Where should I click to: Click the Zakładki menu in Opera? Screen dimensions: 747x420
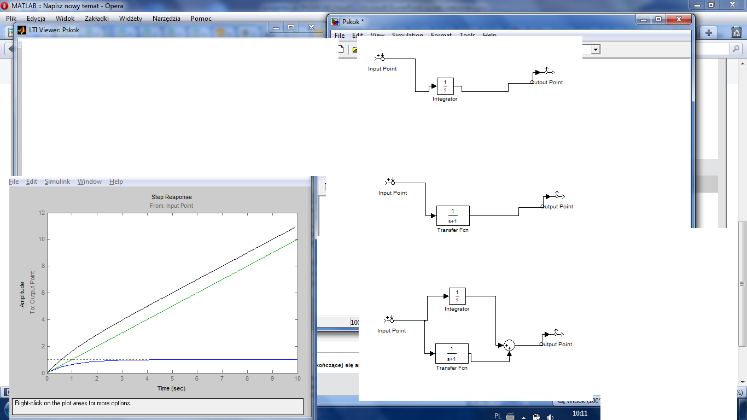pyautogui.click(x=97, y=18)
